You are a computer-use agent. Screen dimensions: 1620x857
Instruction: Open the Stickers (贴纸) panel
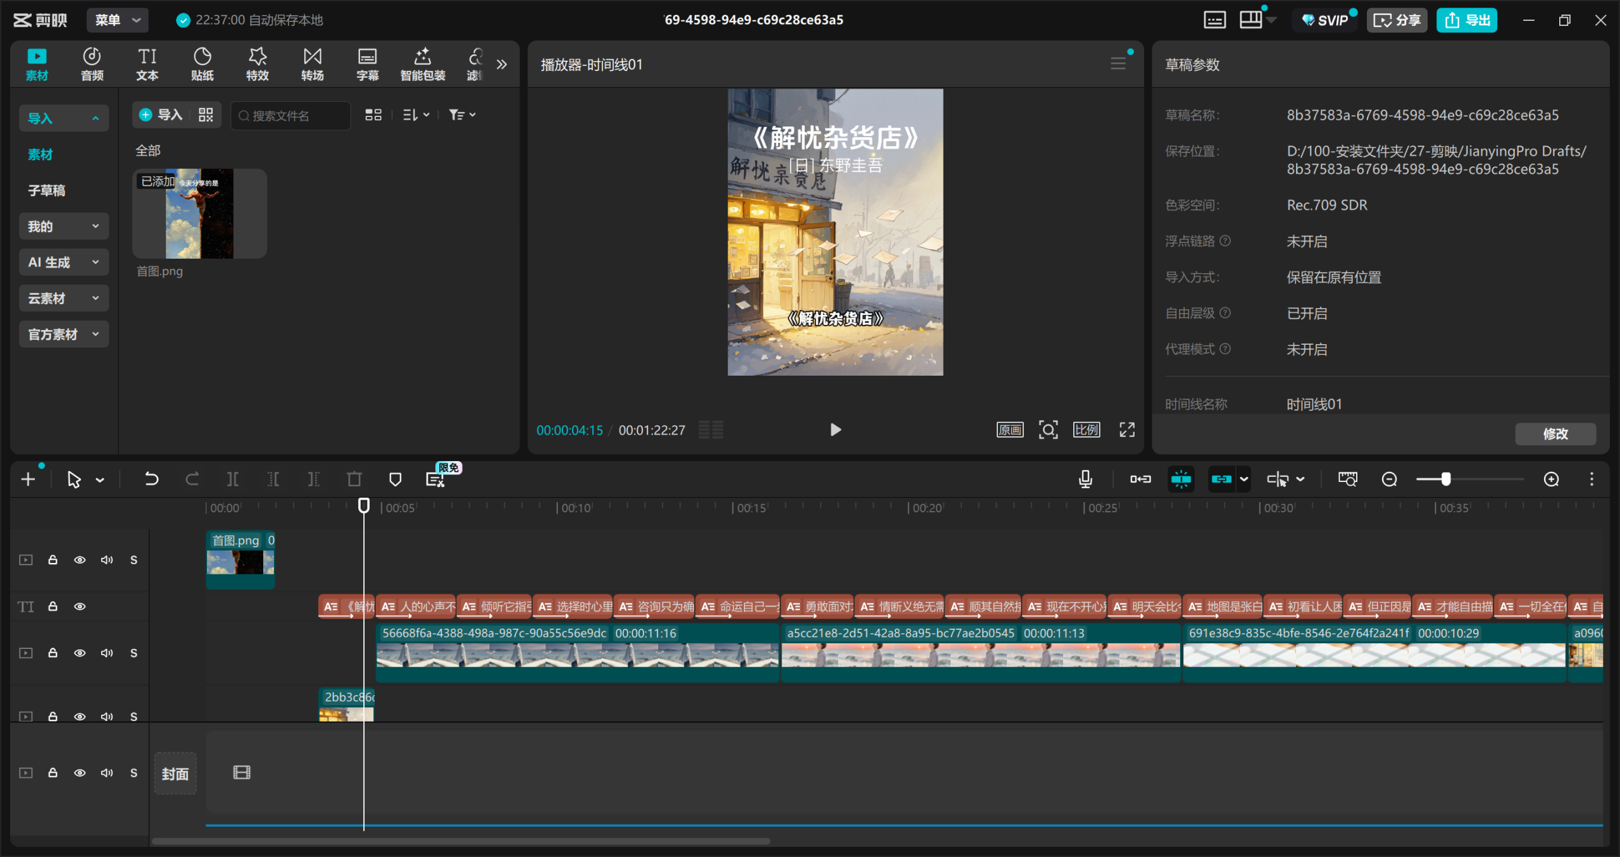pos(202,64)
